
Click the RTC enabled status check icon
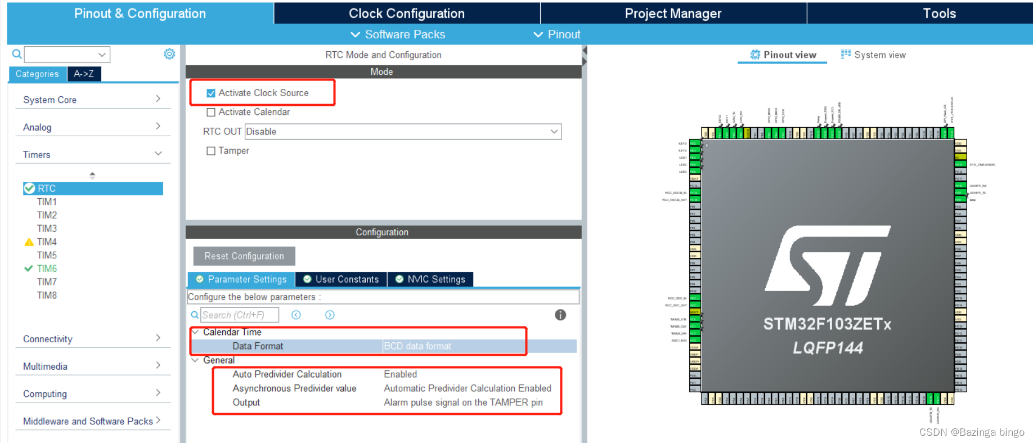point(29,189)
